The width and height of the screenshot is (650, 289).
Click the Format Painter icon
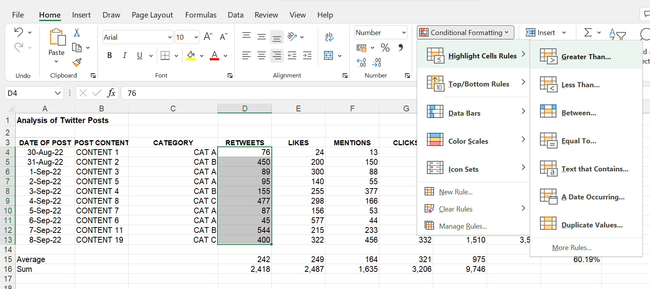(x=77, y=62)
